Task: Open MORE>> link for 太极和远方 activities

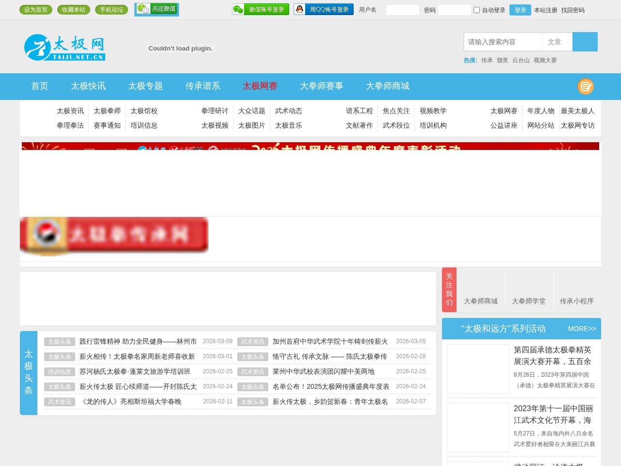Action: tap(581, 329)
